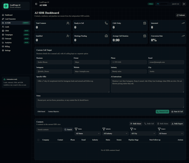189x163 pixels.
Task: Open the All Status dropdown
Action: pyautogui.click(x=88, y=133)
